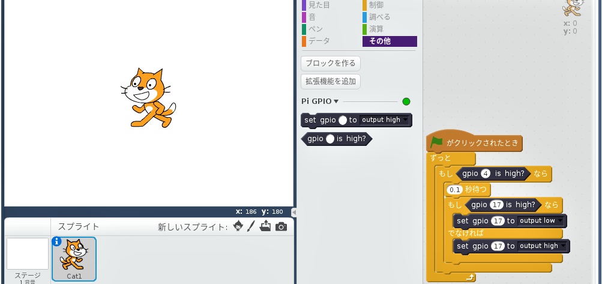Click the 0.1 seconds wait value
The image size is (602, 284).
(x=455, y=190)
